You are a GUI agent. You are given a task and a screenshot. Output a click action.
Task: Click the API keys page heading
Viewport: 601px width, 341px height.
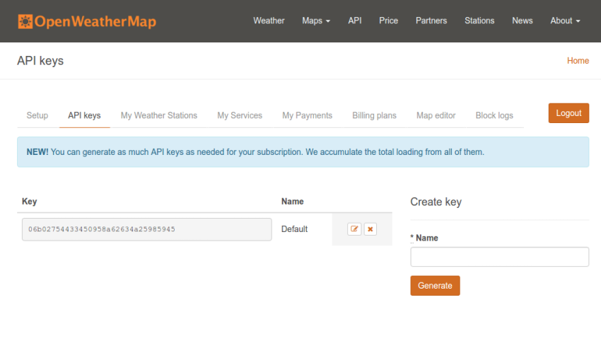click(x=40, y=61)
